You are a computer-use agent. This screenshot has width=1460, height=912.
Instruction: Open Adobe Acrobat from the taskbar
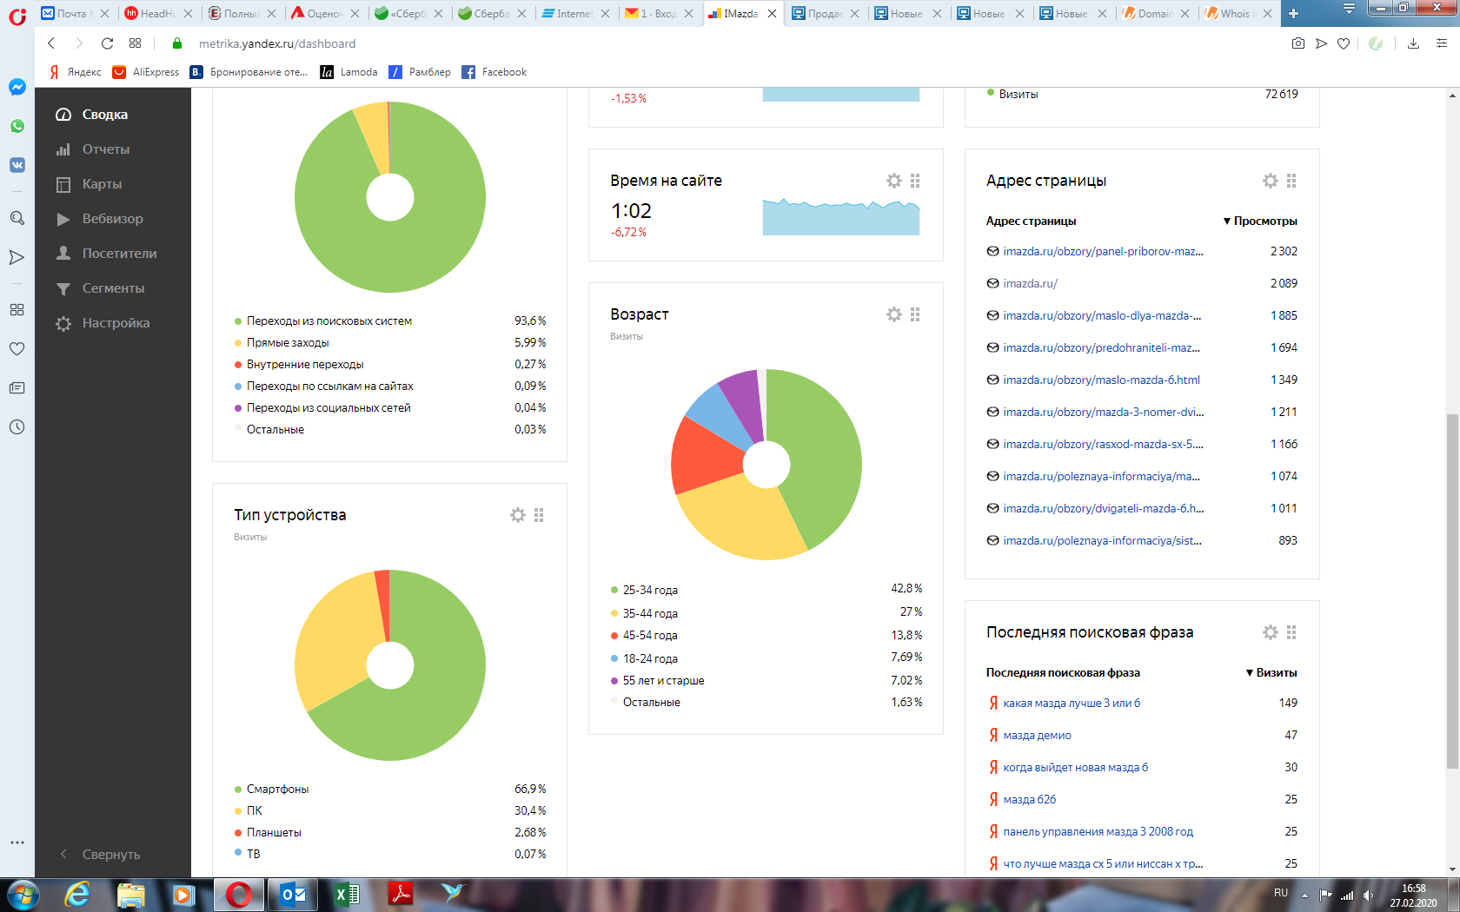[400, 894]
